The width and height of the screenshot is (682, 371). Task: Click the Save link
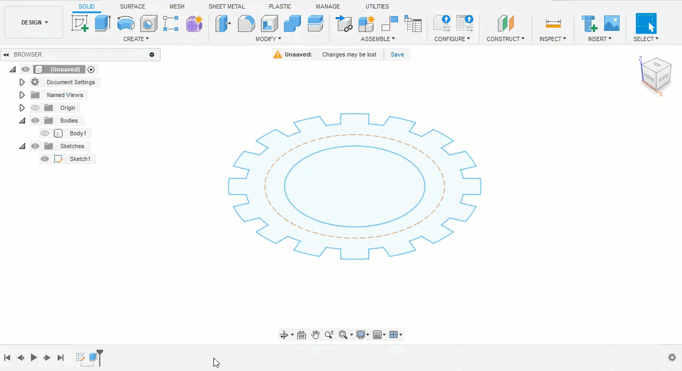[x=397, y=54]
